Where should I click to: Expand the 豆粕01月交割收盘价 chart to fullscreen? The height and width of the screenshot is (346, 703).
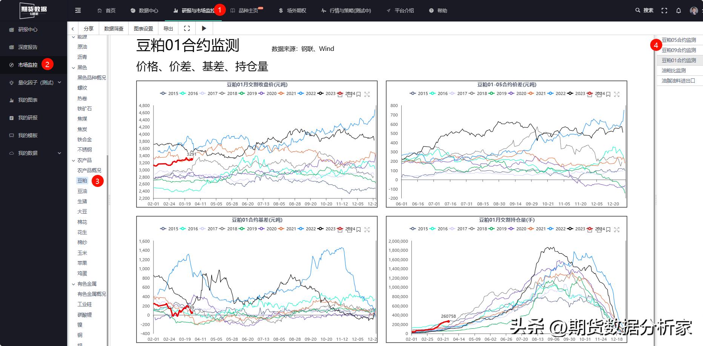tap(367, 94)
